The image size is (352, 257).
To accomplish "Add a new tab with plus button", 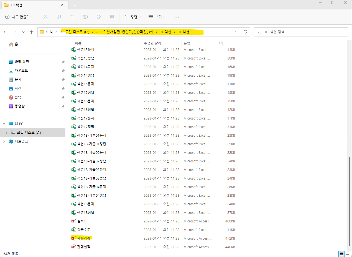I will pos(75,5).
